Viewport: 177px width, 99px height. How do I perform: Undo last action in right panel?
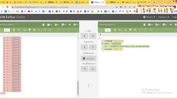(x=146, y=30)
